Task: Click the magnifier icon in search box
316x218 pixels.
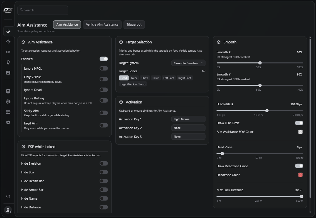Action: point(21,10)
